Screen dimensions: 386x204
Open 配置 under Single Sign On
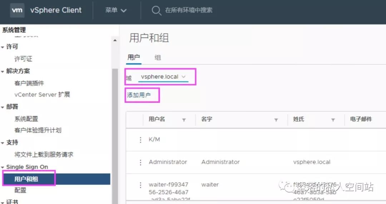pyautogui.click(x=20, y=190)
